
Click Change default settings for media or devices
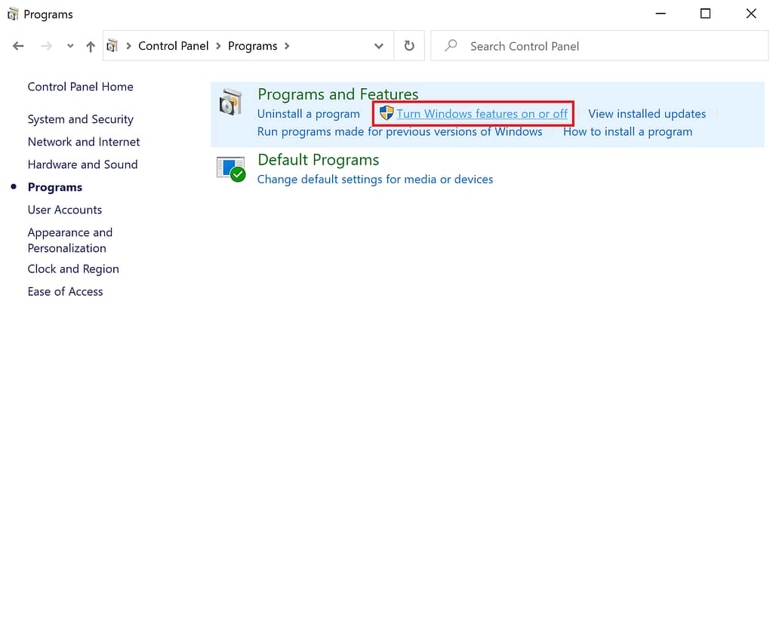coord(375,179)
